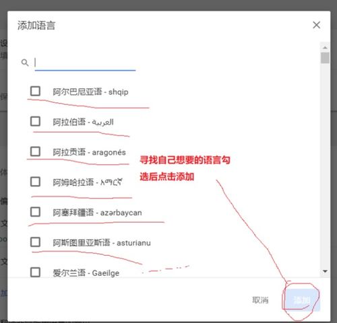
Task: Select the 爱尔兰语 - Gaeilge checkbox
Action: (35, 273)
